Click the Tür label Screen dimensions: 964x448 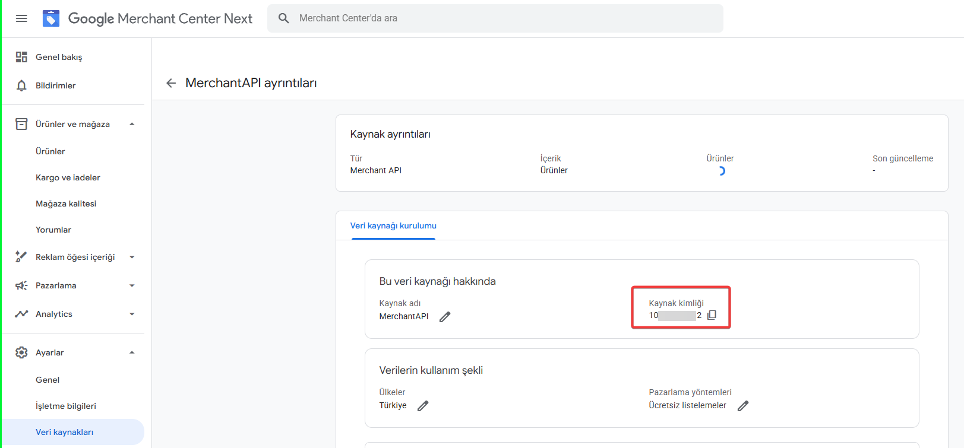(x=356, y=158)
